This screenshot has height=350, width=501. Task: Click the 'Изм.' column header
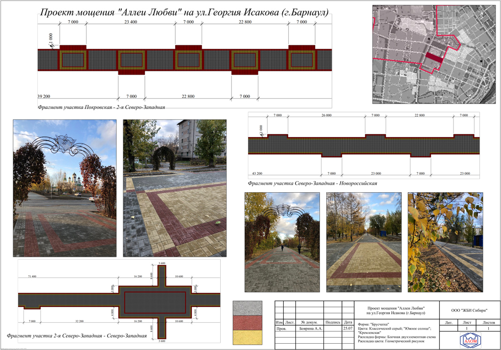tap(279, 322)
